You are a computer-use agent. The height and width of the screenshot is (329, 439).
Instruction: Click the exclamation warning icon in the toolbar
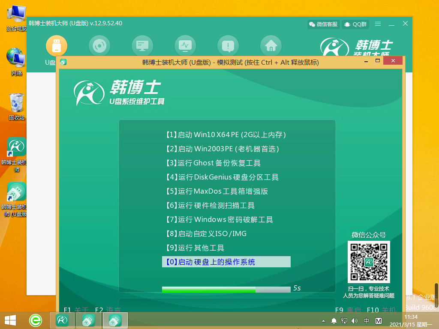228,45
